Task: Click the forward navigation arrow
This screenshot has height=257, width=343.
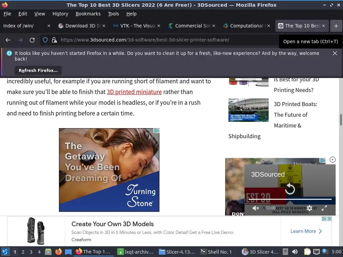Action: point(20,40)
